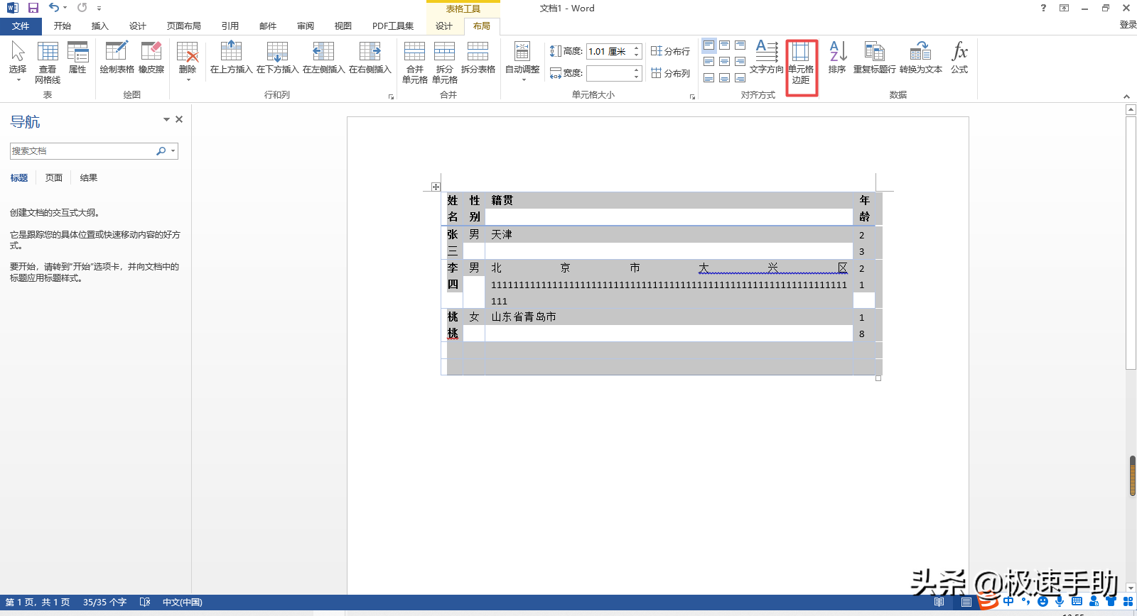Select the Draw Table (绘制表格) tool
Viewport: 1137px width, 616px height.
coord(117,58)
